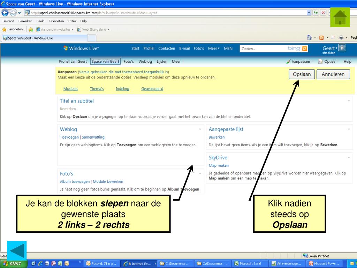
Task: Open the Bestand menu
Action: tap(8, 21)
